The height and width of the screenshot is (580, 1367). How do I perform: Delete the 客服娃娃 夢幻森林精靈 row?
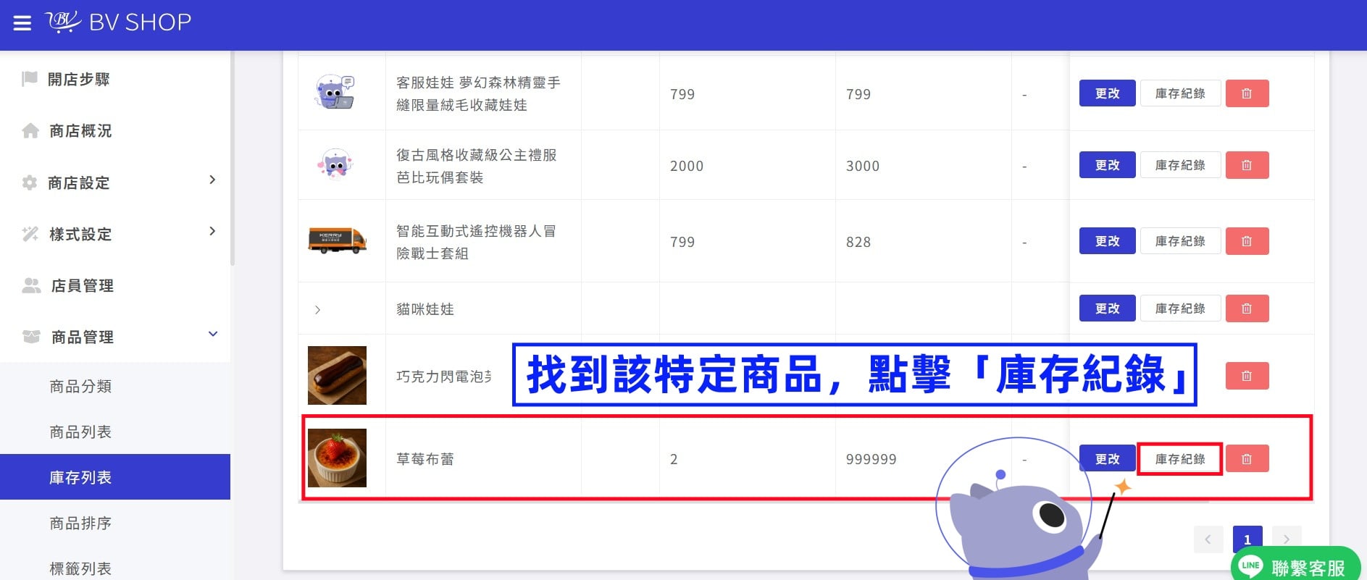pyautogui.click(x=1247, y=93)
